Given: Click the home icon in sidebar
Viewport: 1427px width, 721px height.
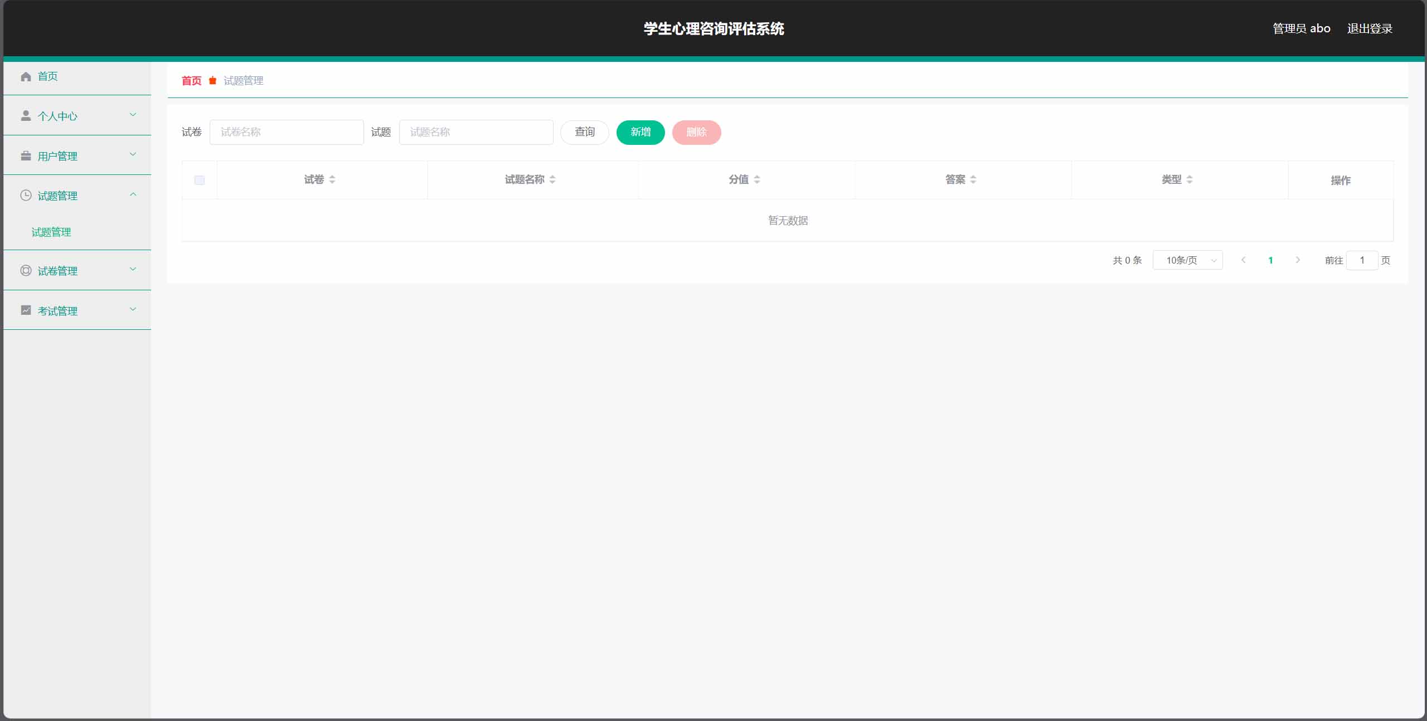Looking at the screenshot, I should (26, 76).
